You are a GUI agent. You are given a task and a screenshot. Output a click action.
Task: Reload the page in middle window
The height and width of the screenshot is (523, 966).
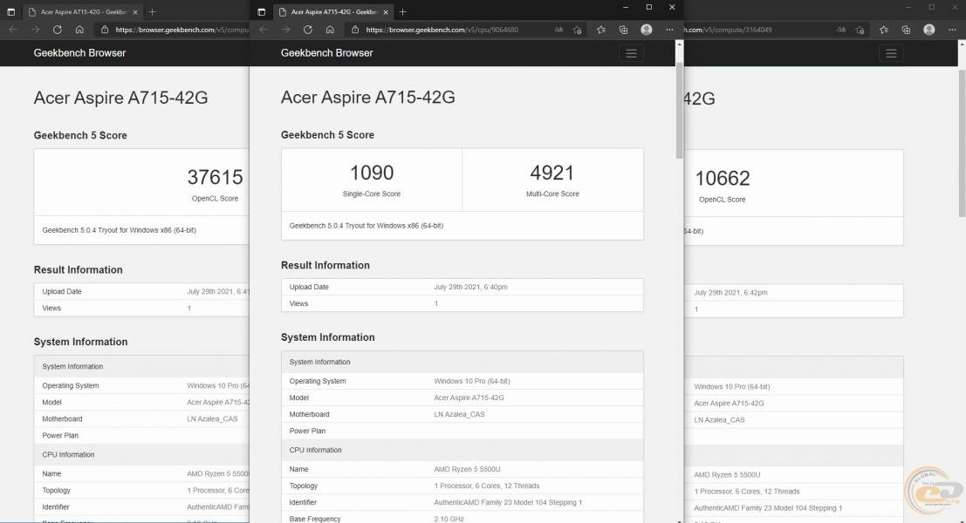(308, 30)
